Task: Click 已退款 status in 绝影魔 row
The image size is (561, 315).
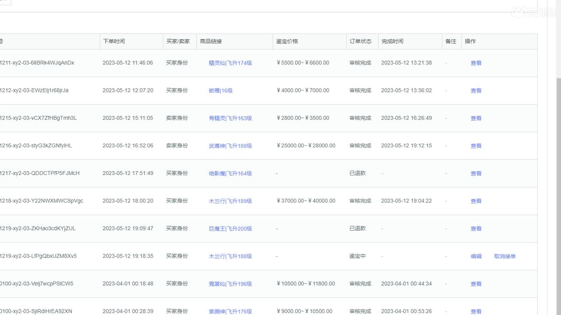Action: [x=358, y=173]
